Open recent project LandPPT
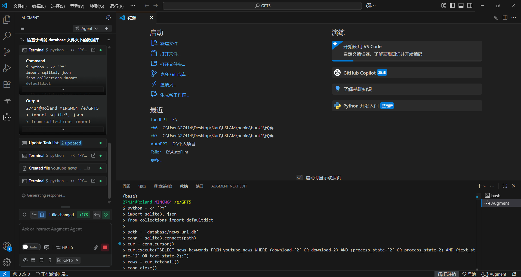Screen dimensions: 521x277 coord(159,119)
